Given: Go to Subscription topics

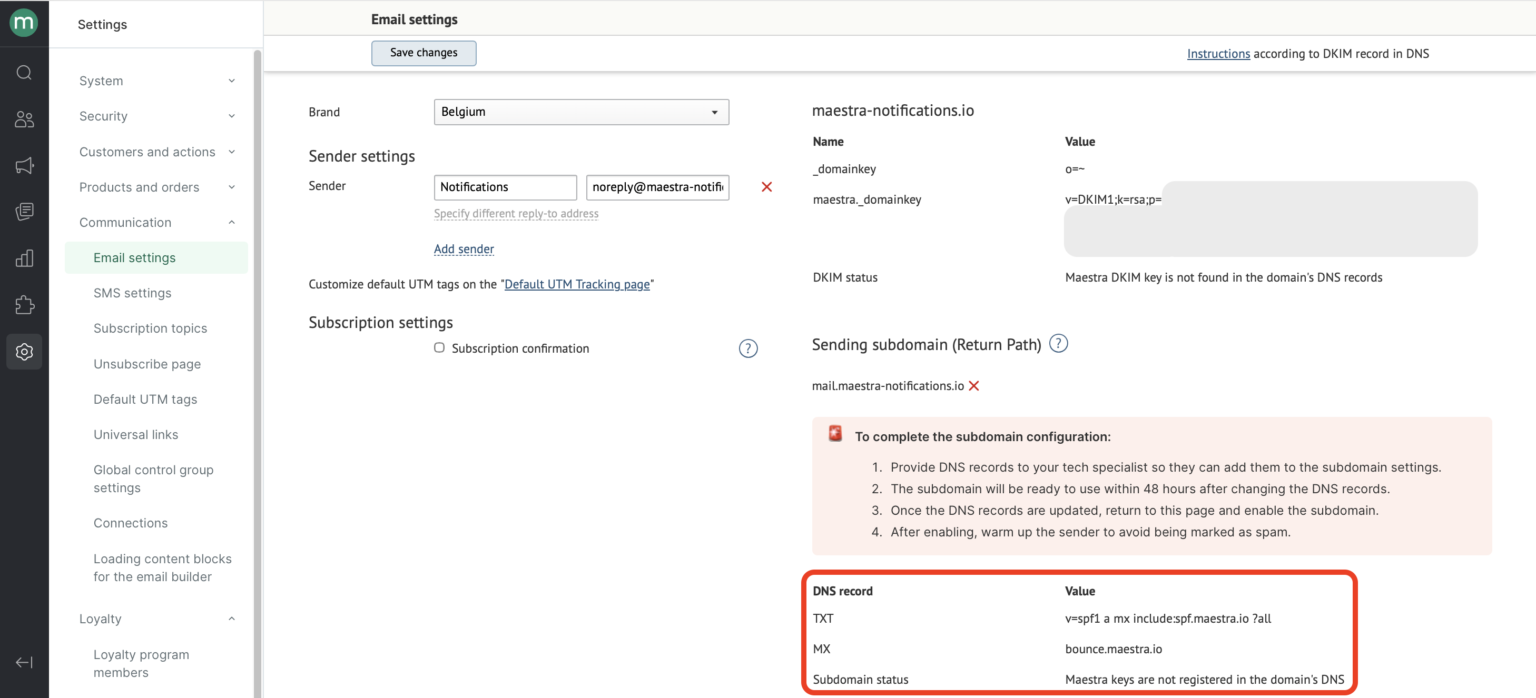Looking at the screenshot, I should coord(150,328).
